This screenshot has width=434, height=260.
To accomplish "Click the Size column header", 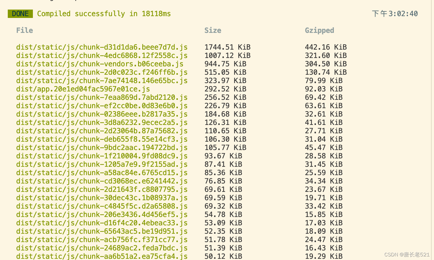I will pyautogui.click(x=213, y=30).
